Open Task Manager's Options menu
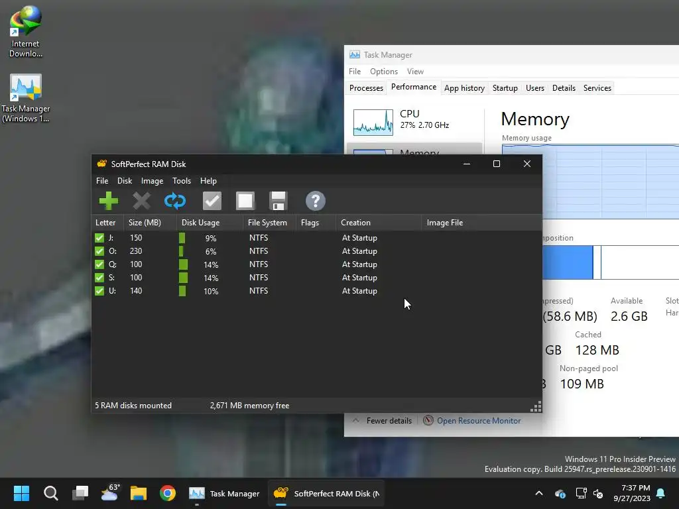This screenshot has height=509, width=679. (384, 72)
